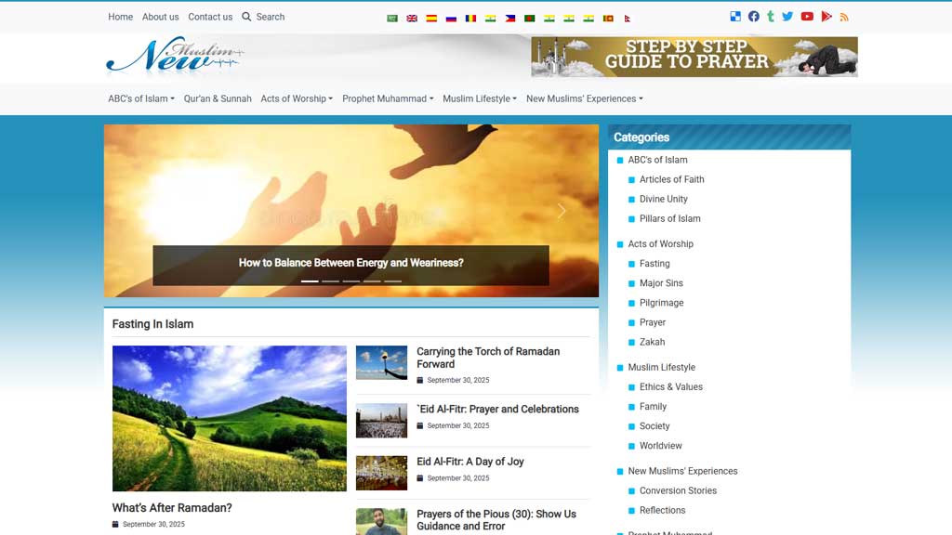Open the Facebook page icon
The image size is (952, 535).
coord(754,17)
